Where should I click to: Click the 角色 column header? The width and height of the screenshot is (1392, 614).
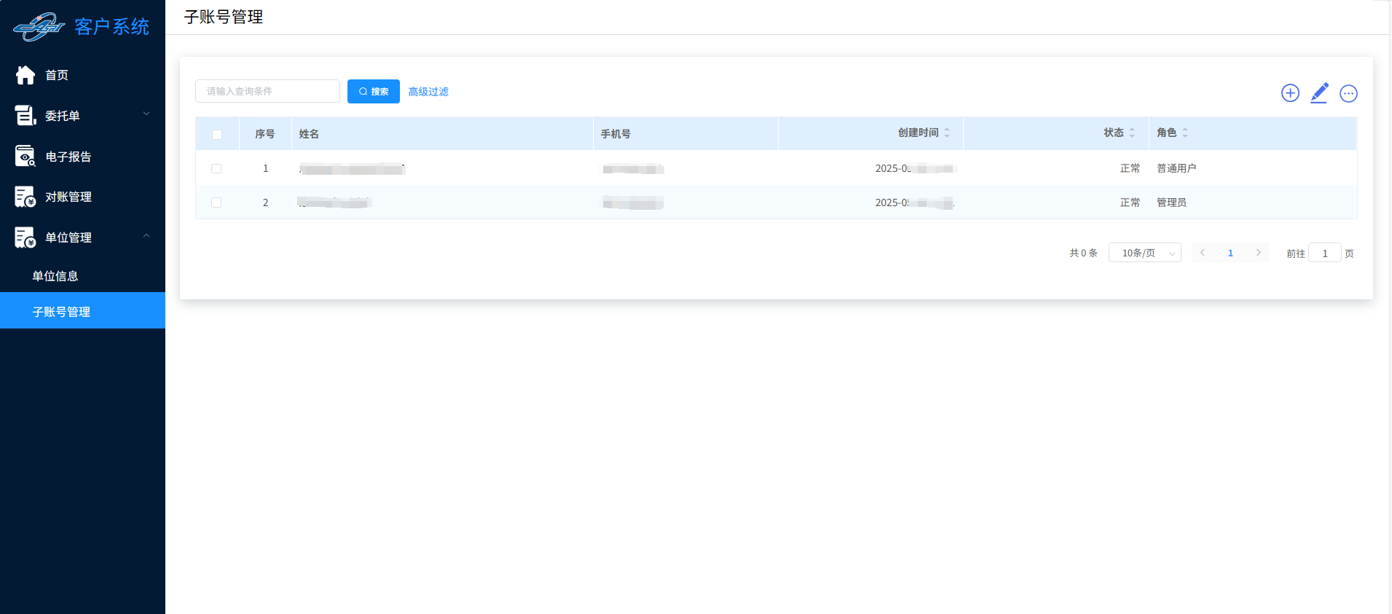pos(1166,133)
